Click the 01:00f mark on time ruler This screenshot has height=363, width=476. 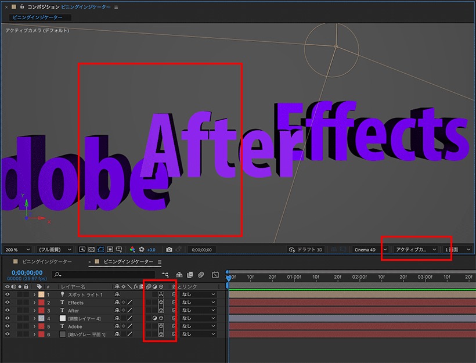pos(294,276)
